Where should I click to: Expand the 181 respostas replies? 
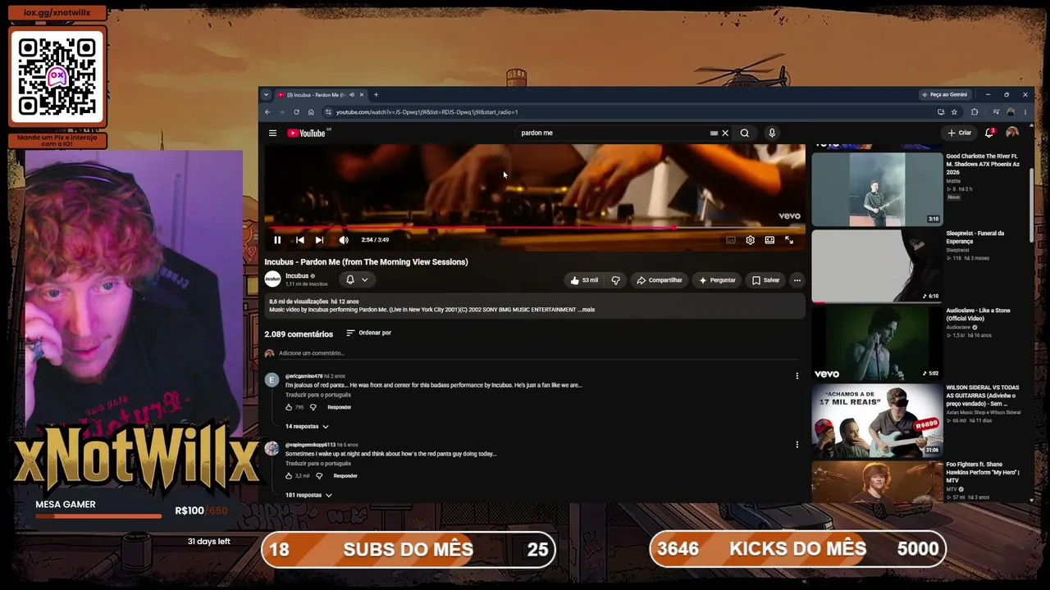(308, 495)
